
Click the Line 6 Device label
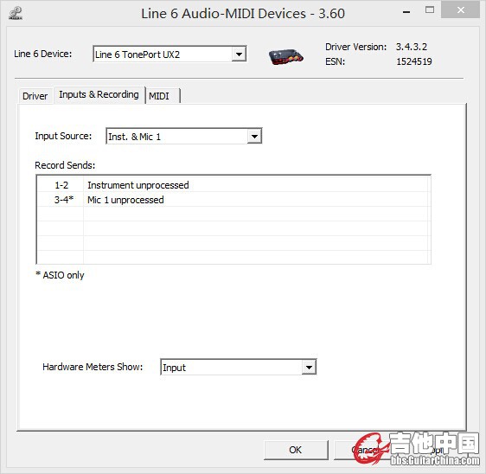pyautogui.click(x=42, y=54)
